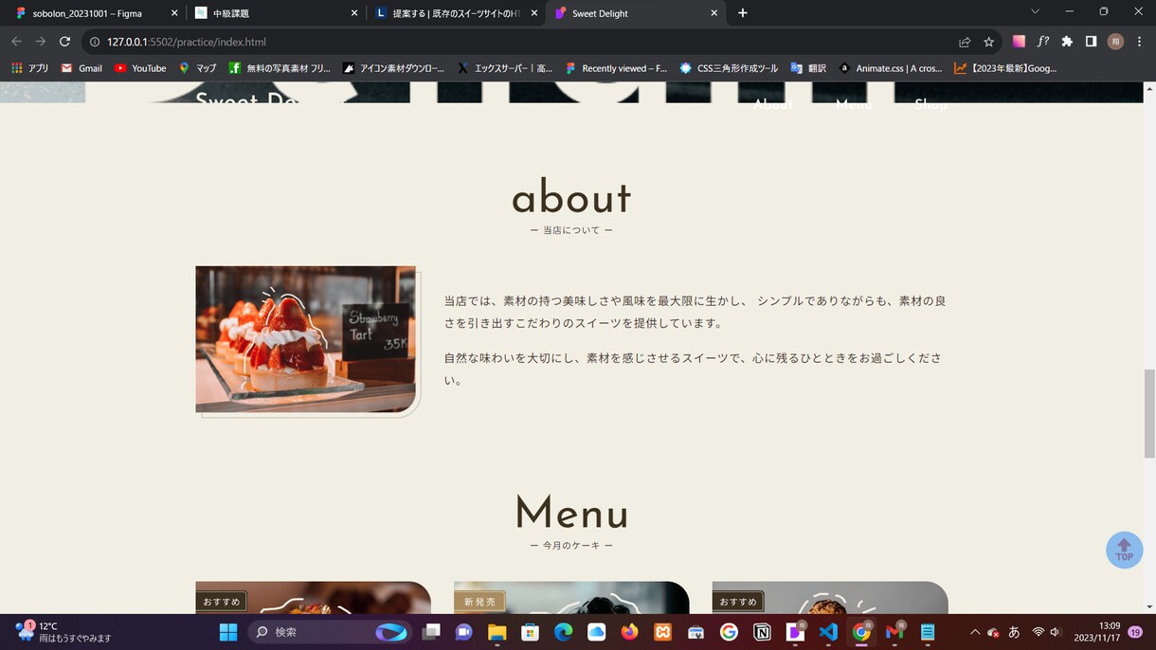Open Notion from the taskbar
This screenshot has height=650, width=1156.
[x=762, y=632]
